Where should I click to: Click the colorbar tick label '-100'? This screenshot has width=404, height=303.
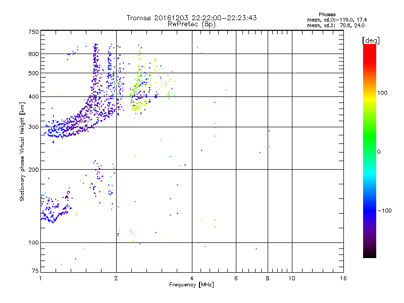pos(385,211)
